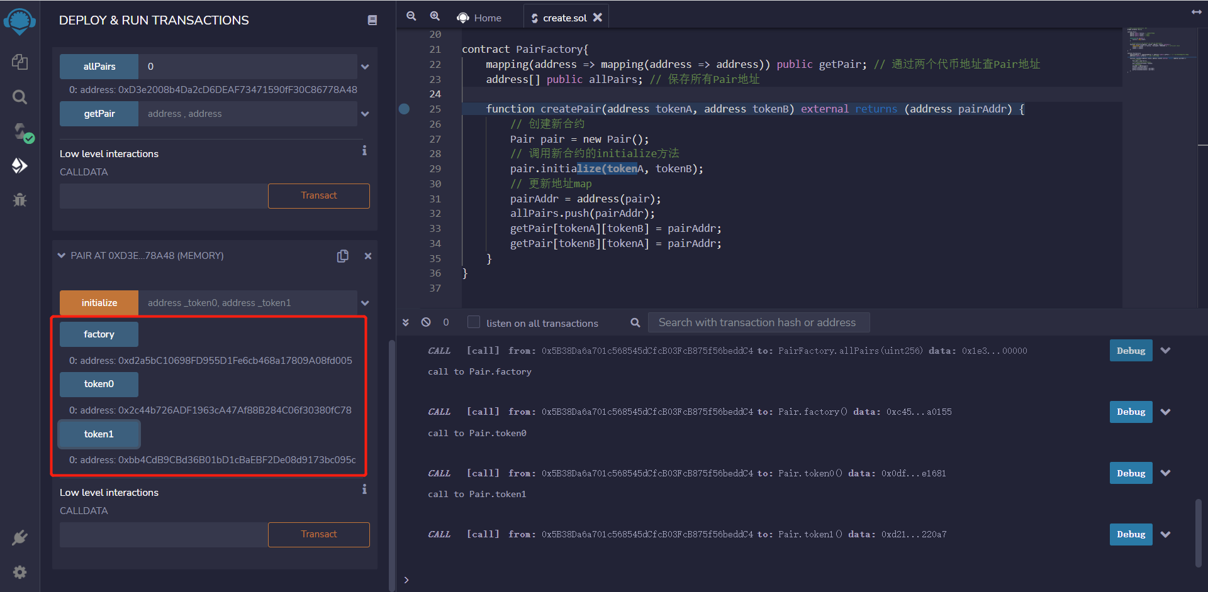Copy the deployed Pair contract address

tap(342, 256)
